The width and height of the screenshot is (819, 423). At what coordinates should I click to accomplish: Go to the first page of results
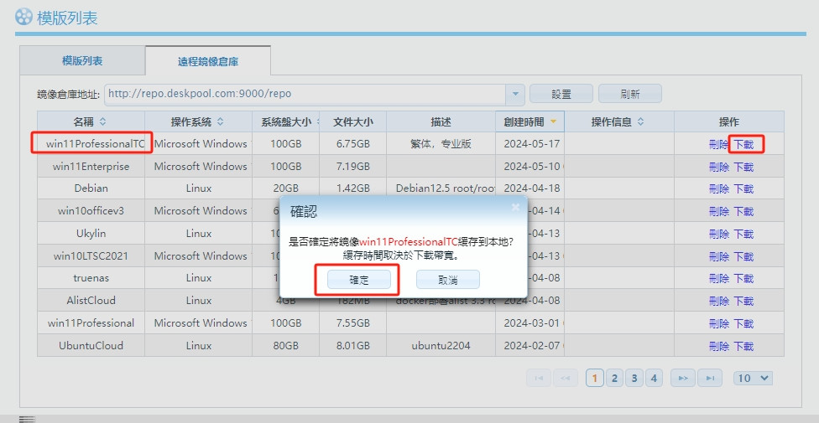click(x=539, y=378)
